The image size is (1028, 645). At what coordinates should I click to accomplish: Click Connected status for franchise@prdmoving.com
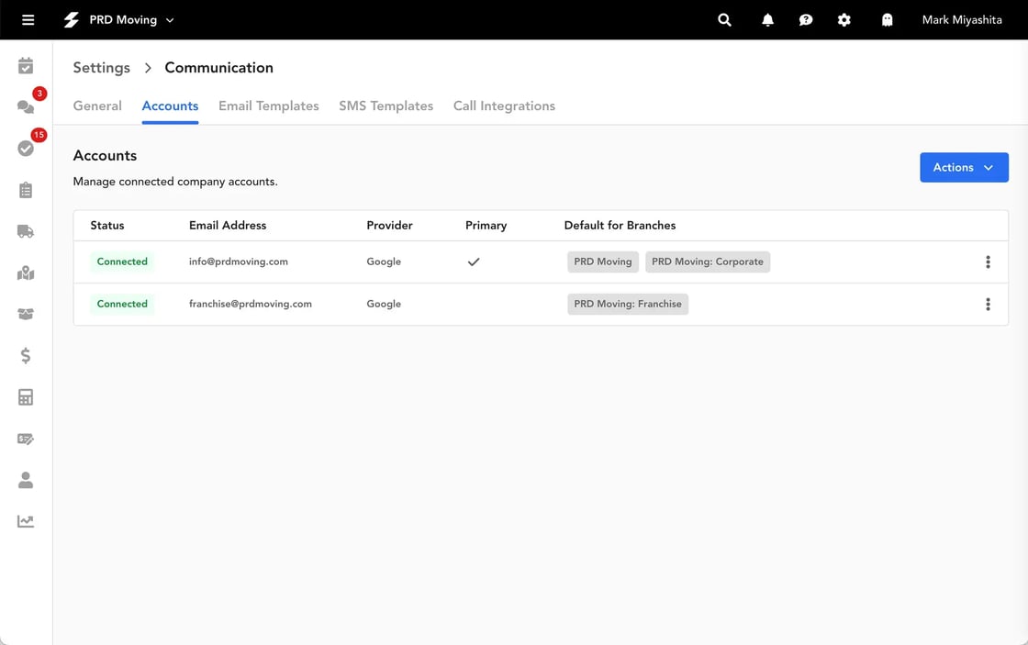[122, 304]
